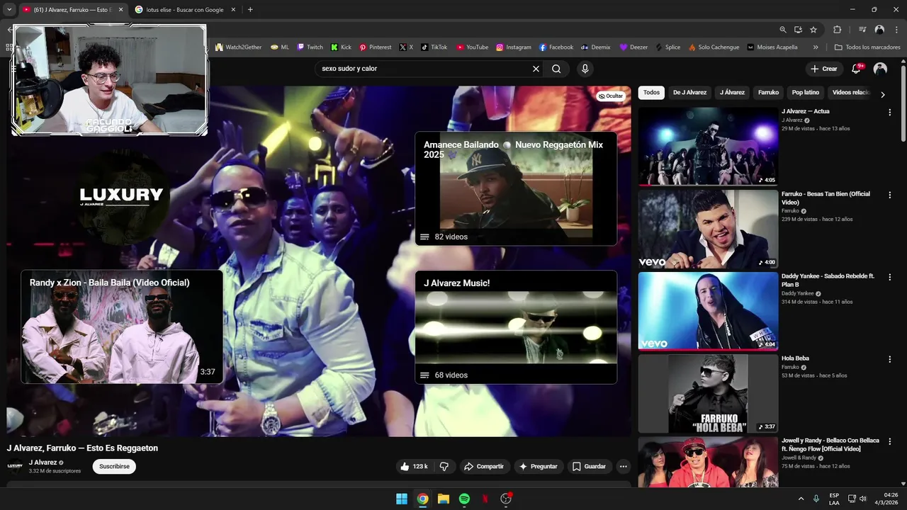
Task: Open Pinterest bookmark
Action: point(375,47)
